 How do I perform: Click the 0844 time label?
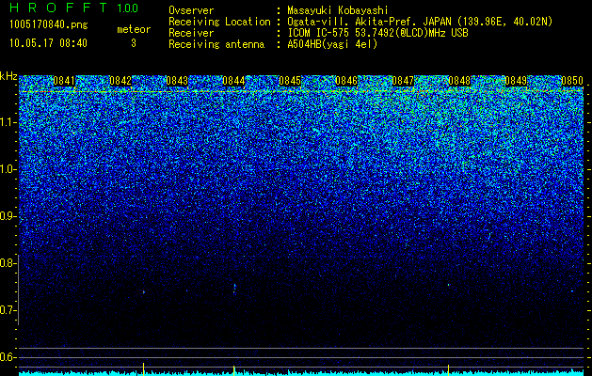pyautogui.click(x=233, y=81)
